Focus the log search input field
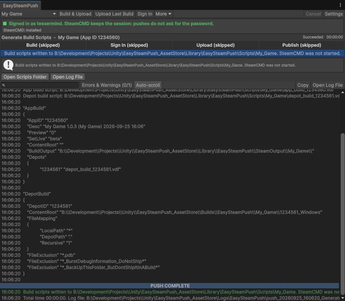The width and height of the screenshot is (345, 301). (x=39, y=85)
